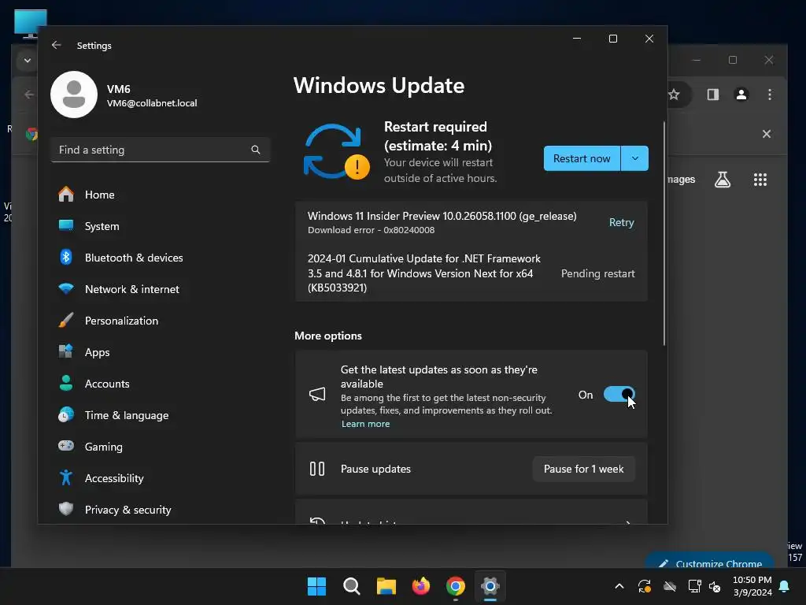
Task: Turn off Get the latest updates toggle
Action: click(619, 395)
